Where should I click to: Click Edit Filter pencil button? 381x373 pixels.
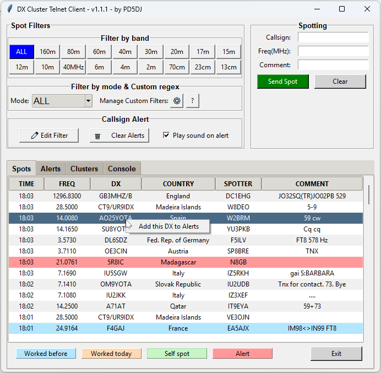click(49, 136)
